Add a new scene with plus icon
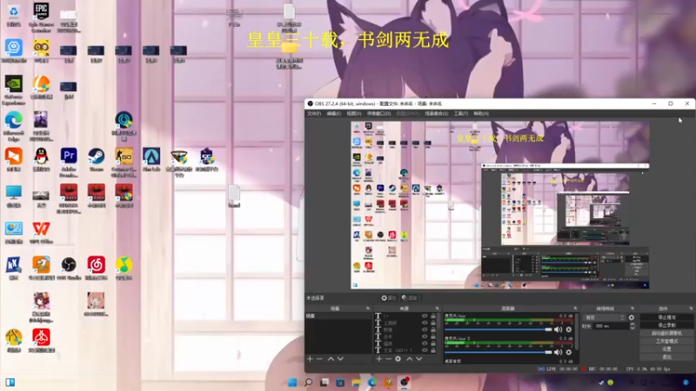The width and height of the screenshot is (696, 391). click(x=310, y=359)
